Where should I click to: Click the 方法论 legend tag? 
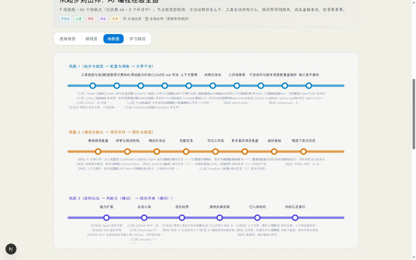[65, 19]
